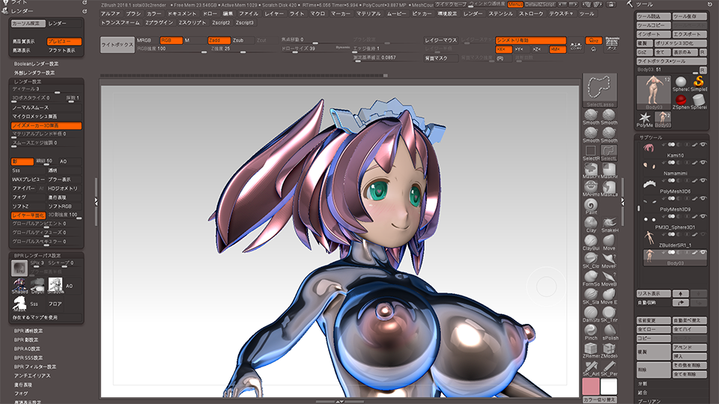Adjust the ドローサイズ slider
This screenshot has width=719, height=404.
[x=314, y=49]
